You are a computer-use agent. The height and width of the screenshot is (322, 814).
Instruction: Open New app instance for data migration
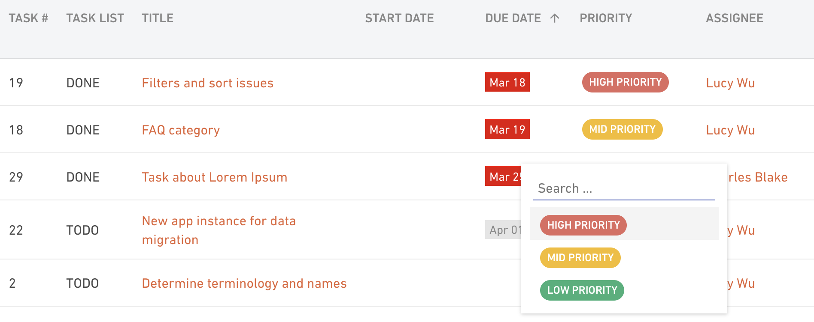[x=219, y=230]
